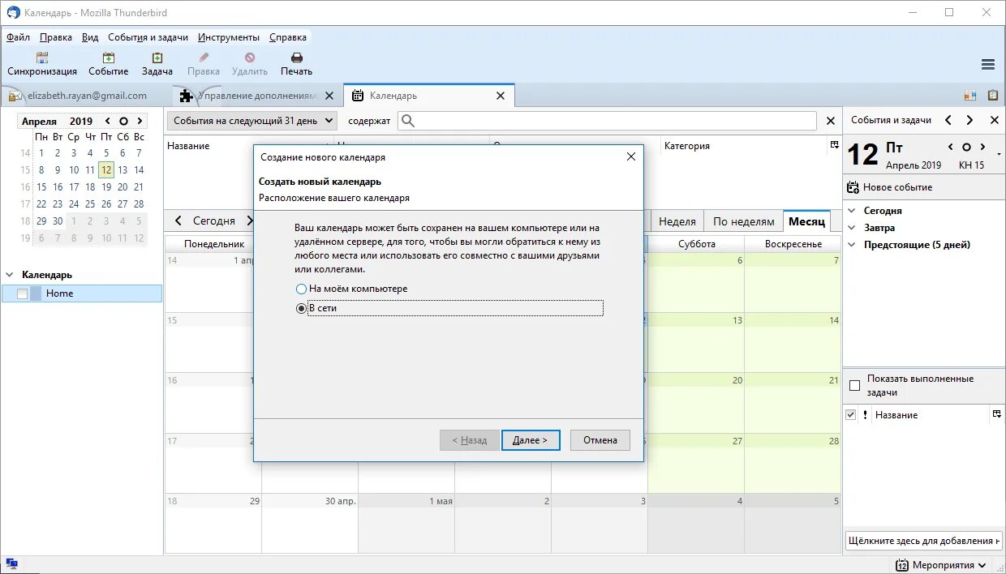1006x574 pixels.
Task: Click the Далее > button
Action: tap(531, 440)
